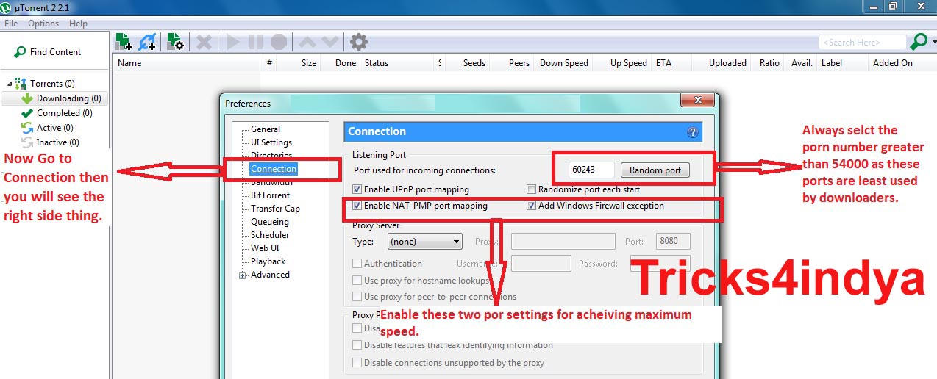
Task: Sort by Added On column header
Action: click(893, 63)
